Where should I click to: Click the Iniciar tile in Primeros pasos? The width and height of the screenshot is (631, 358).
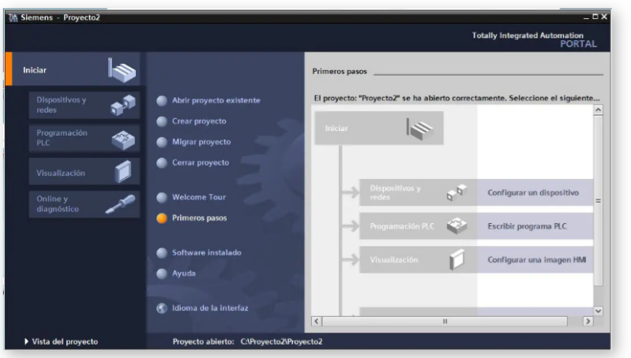click(379, 129)
